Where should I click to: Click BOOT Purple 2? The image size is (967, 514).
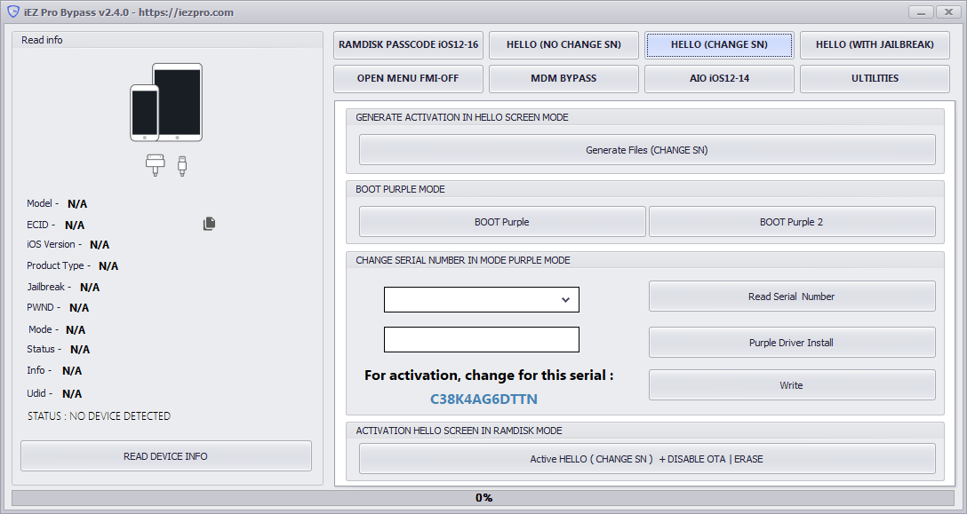coord(791,221)
